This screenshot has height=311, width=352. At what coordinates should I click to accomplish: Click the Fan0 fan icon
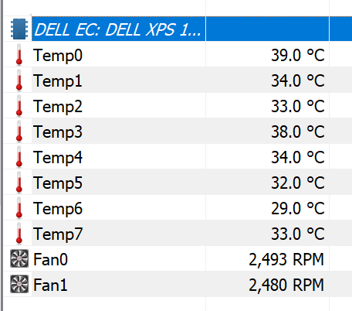19,258
